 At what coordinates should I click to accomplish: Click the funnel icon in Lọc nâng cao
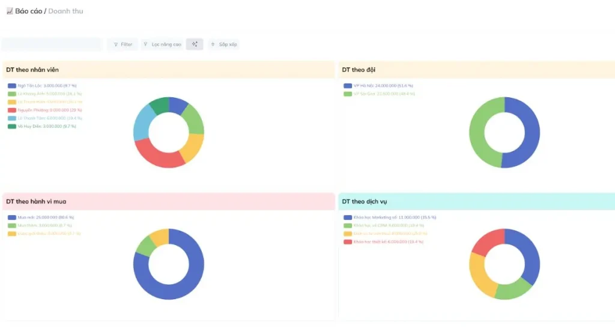tap(147, 44)
